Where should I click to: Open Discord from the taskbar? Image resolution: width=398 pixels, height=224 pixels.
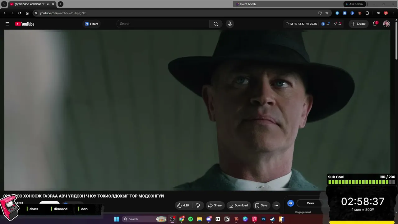coord(209,219)
